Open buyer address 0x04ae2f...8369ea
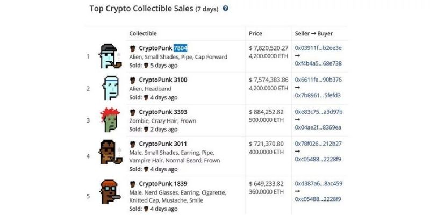430x215 pixels. (318, 127)
